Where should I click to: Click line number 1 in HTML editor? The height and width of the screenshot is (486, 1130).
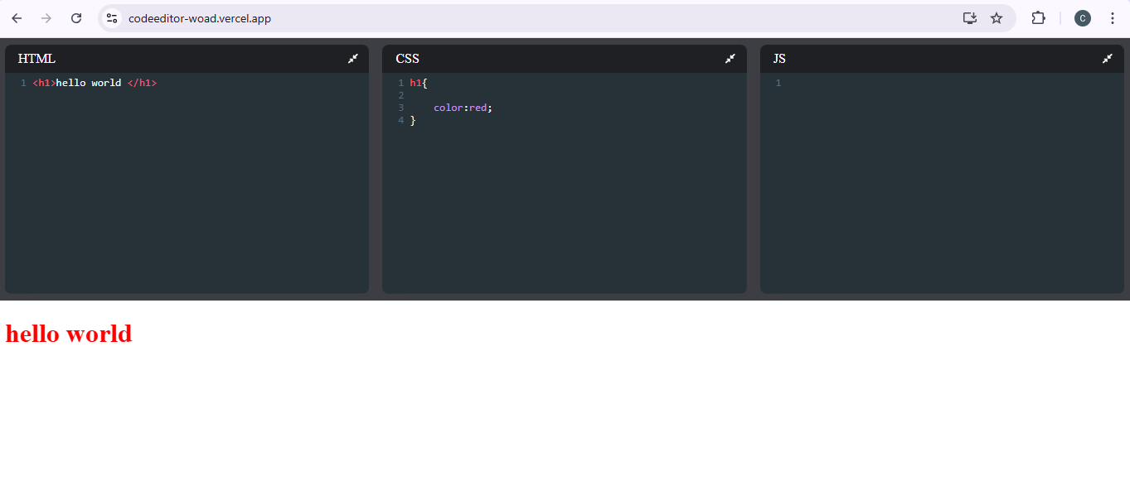(x=23, y=83)
